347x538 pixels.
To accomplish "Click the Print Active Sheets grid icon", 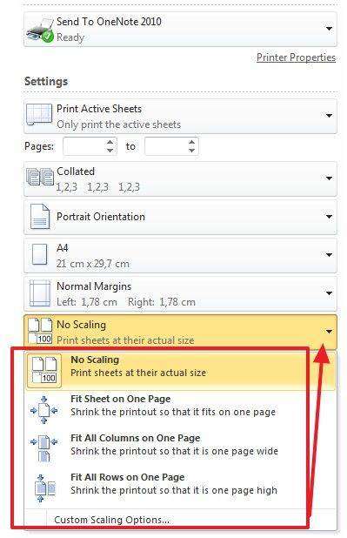I will tap(39, 115).
